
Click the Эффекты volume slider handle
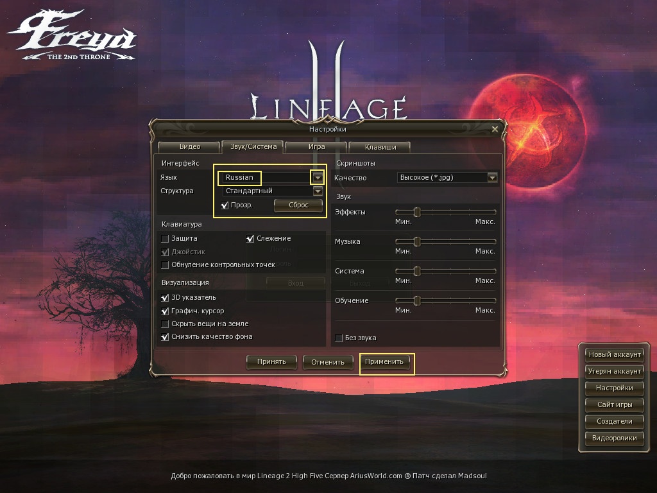pyautogui.click(x=417, y=212)
